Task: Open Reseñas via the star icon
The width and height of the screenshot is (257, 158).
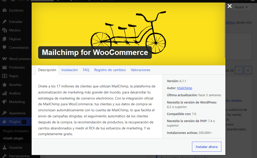Action: (x=5, y=85)
